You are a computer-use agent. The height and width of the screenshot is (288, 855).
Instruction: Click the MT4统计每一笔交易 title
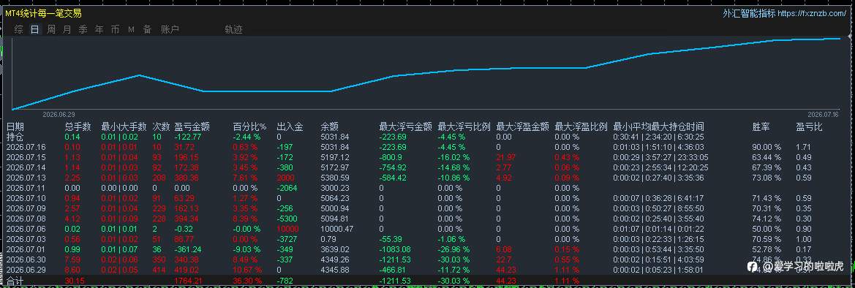pyautogui.click(x=43, y=14)
